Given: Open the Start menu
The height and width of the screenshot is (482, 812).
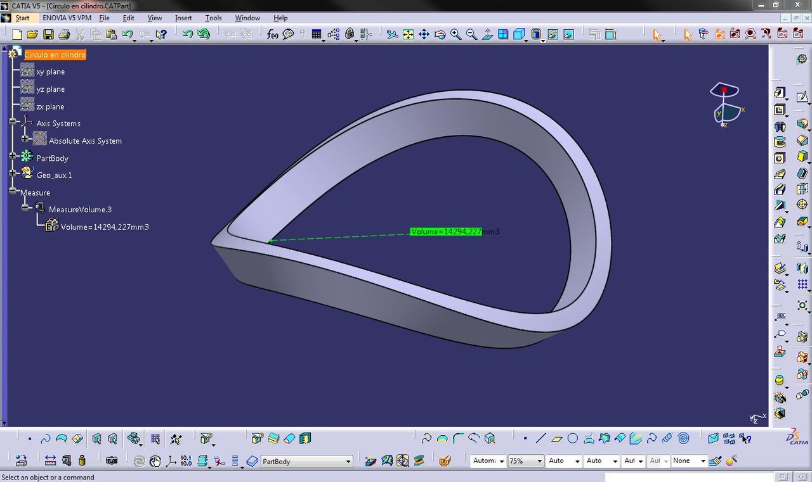Looking at the screenshot, I should tap(22, 18).
